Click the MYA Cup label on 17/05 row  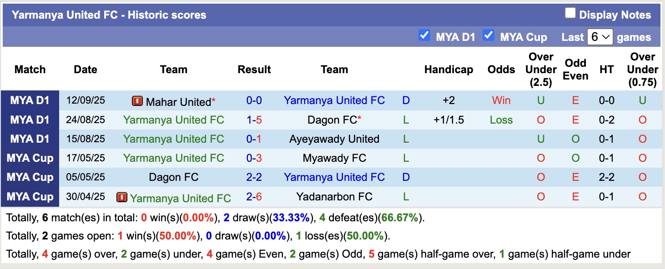coord(30,158)
